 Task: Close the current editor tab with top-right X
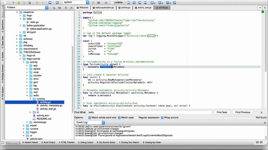[265, 7]
